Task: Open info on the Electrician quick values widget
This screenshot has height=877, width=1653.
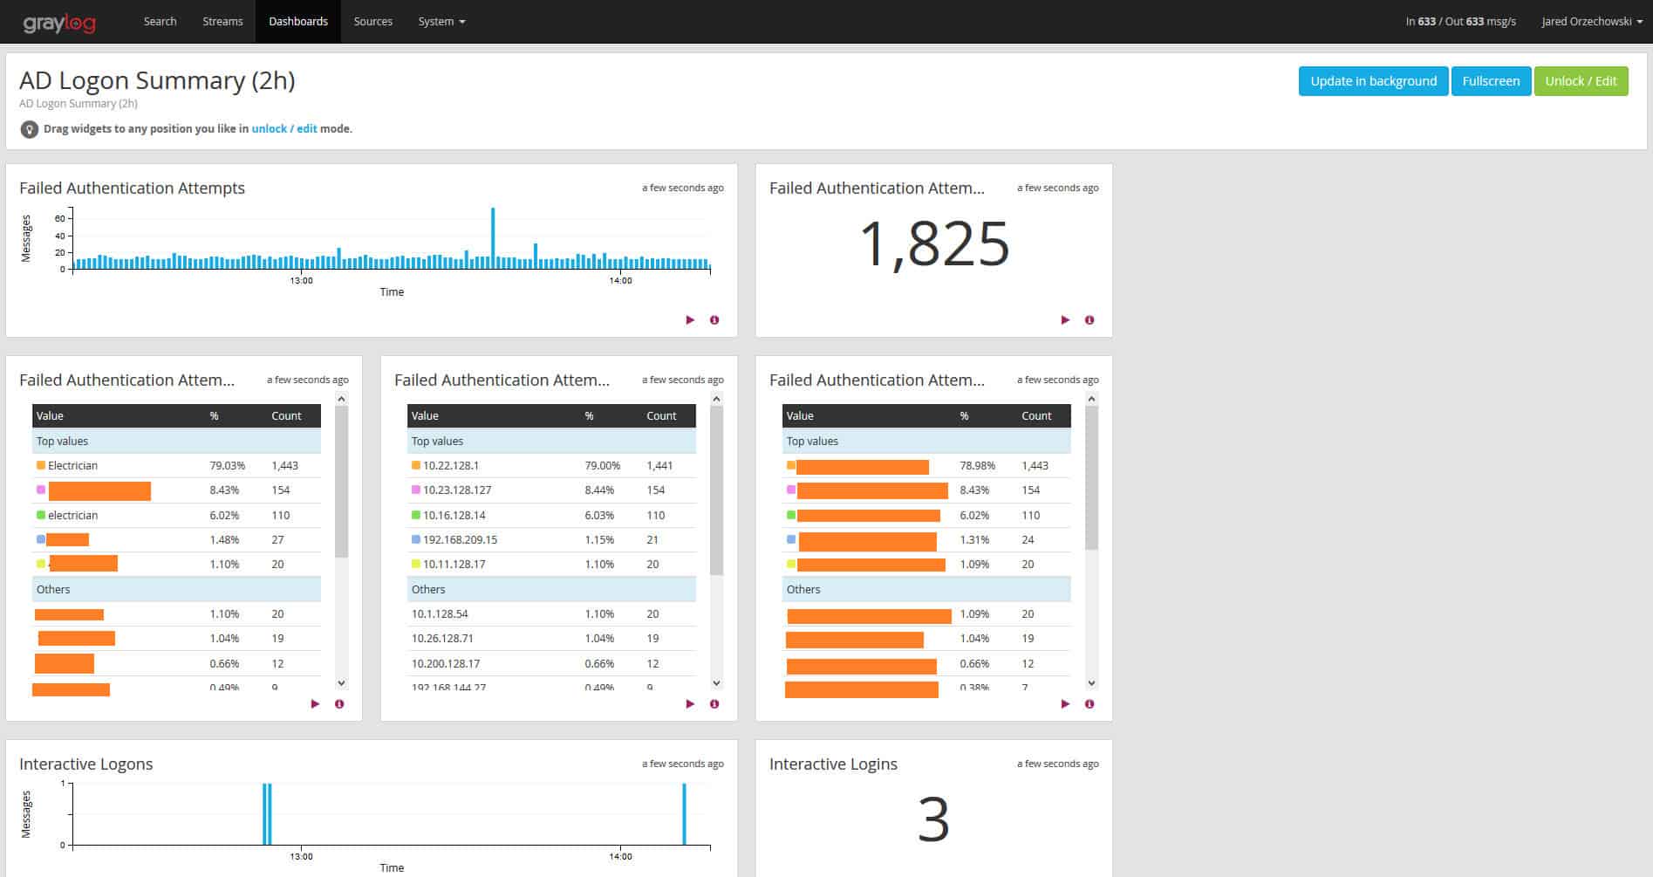Action: pos(339,704)
